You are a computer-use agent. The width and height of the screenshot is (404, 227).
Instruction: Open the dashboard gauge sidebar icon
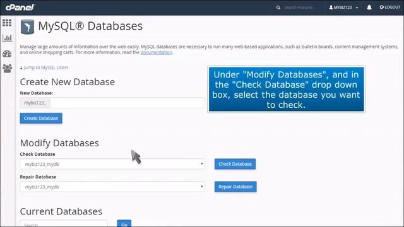pos(7,54)
